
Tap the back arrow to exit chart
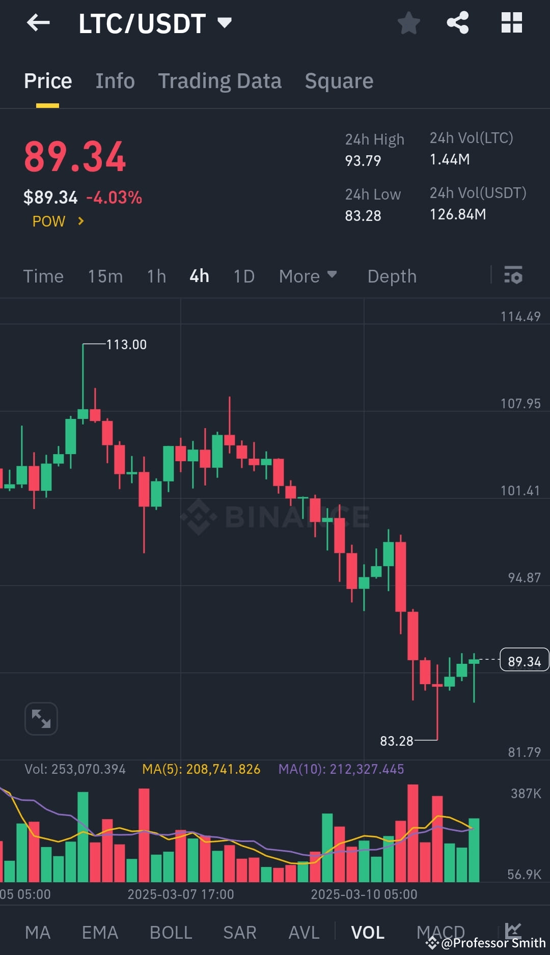point(38,22)
